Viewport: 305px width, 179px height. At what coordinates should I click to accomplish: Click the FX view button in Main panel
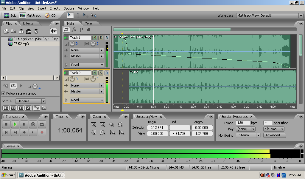(74, 30)
